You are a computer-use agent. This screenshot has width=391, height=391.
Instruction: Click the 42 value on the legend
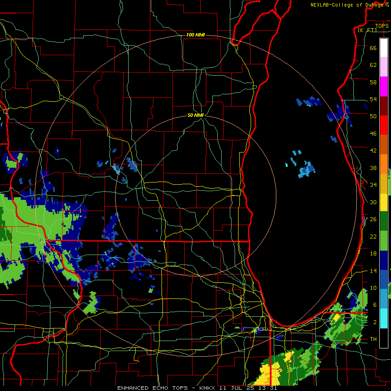pos(373,151)
